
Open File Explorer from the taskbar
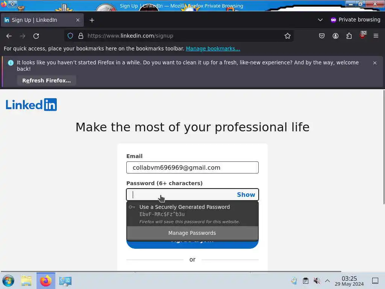coord(26,281)
